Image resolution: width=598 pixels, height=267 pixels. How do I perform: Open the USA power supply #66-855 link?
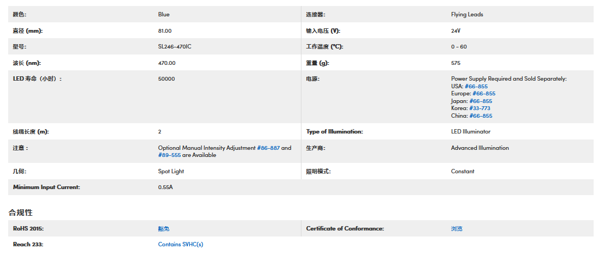pos(476,86)
